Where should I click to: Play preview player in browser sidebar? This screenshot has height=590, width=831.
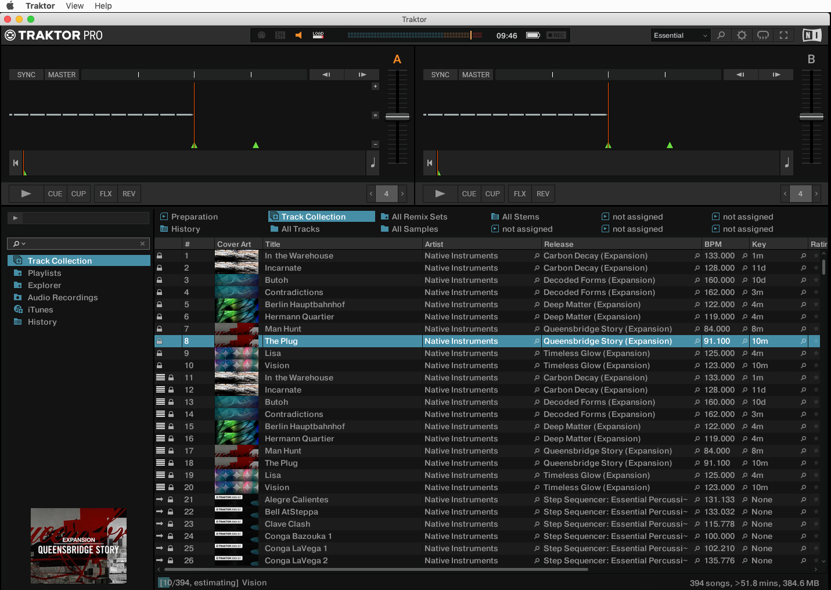tap(15, 218)
